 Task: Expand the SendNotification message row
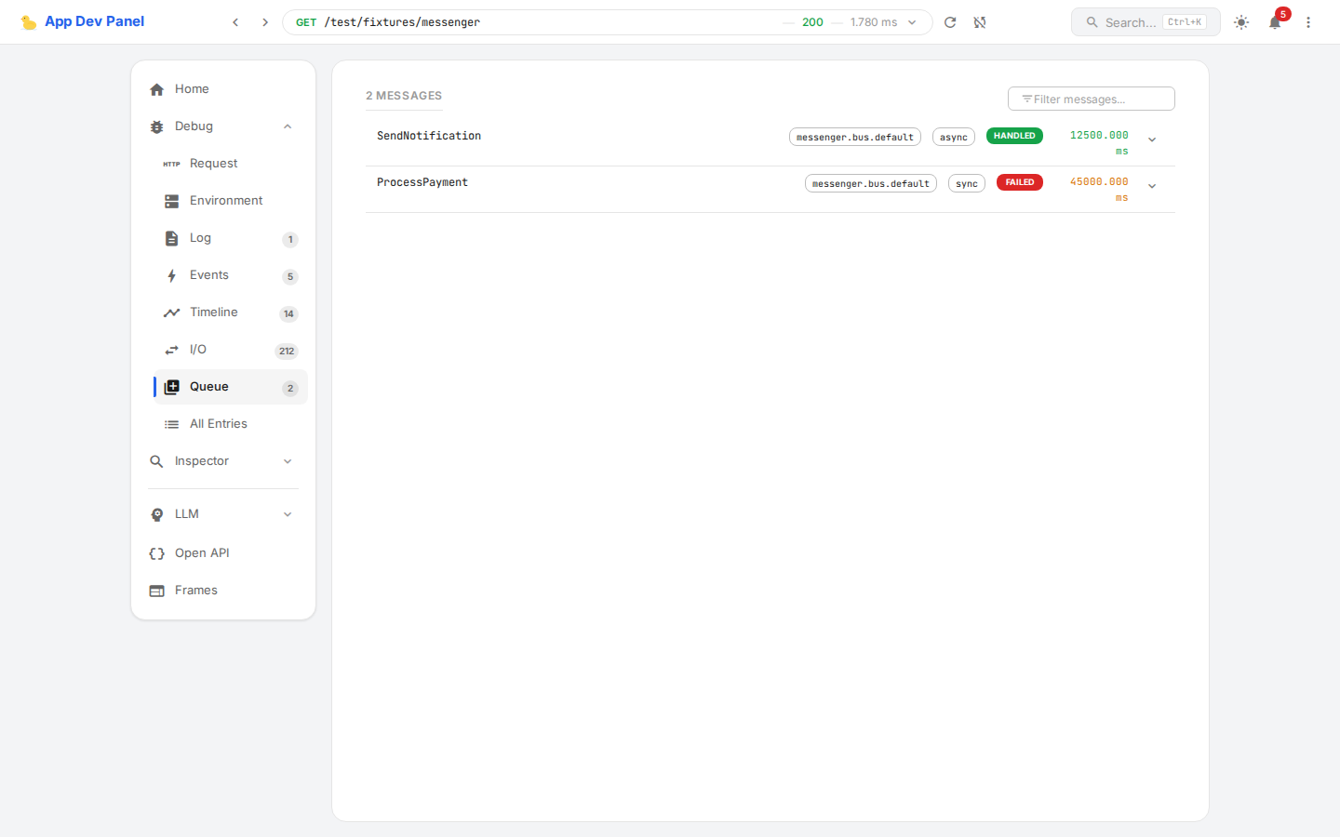(1152, 139)
